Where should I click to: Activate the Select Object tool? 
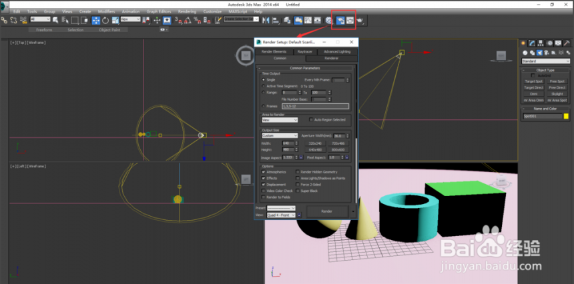point(55,20)
